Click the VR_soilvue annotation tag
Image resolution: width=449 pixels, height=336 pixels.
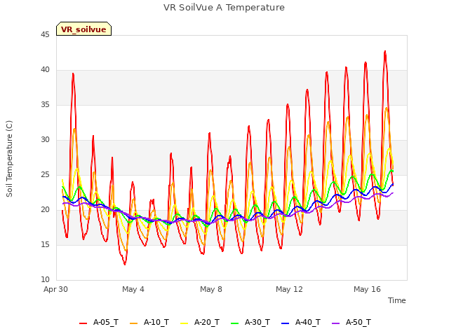(83, 29)
